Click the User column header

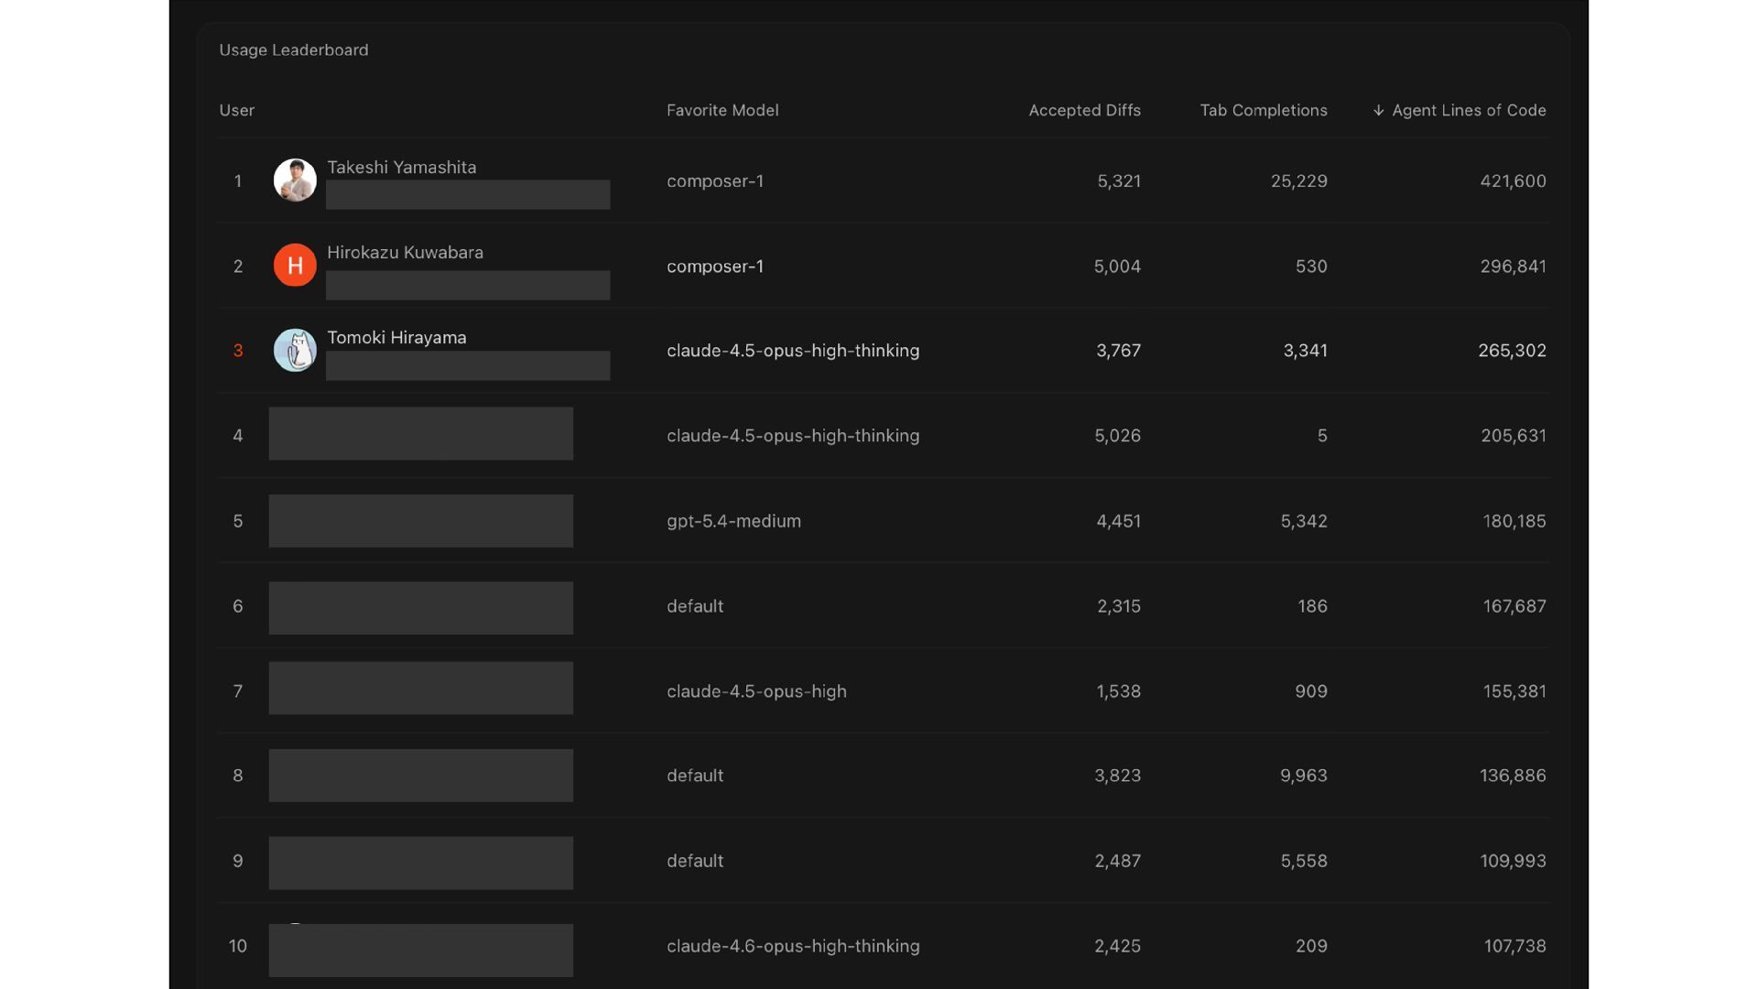pos(236,111)
